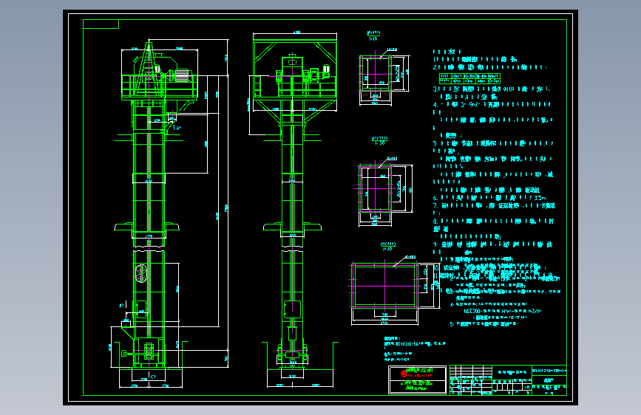Click the empty green box at the sheet's top-left corner
Viewport: 641px width, 415px height.
coord(101,24)
